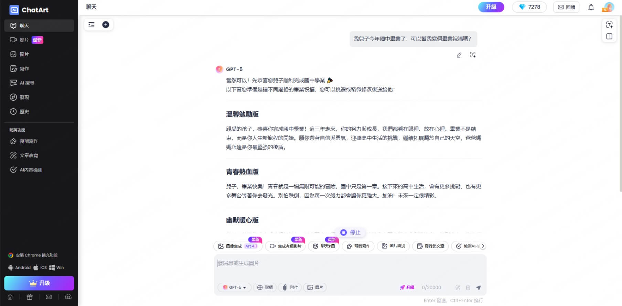
Task: Open the Android app download link
Action: [19, 267]
